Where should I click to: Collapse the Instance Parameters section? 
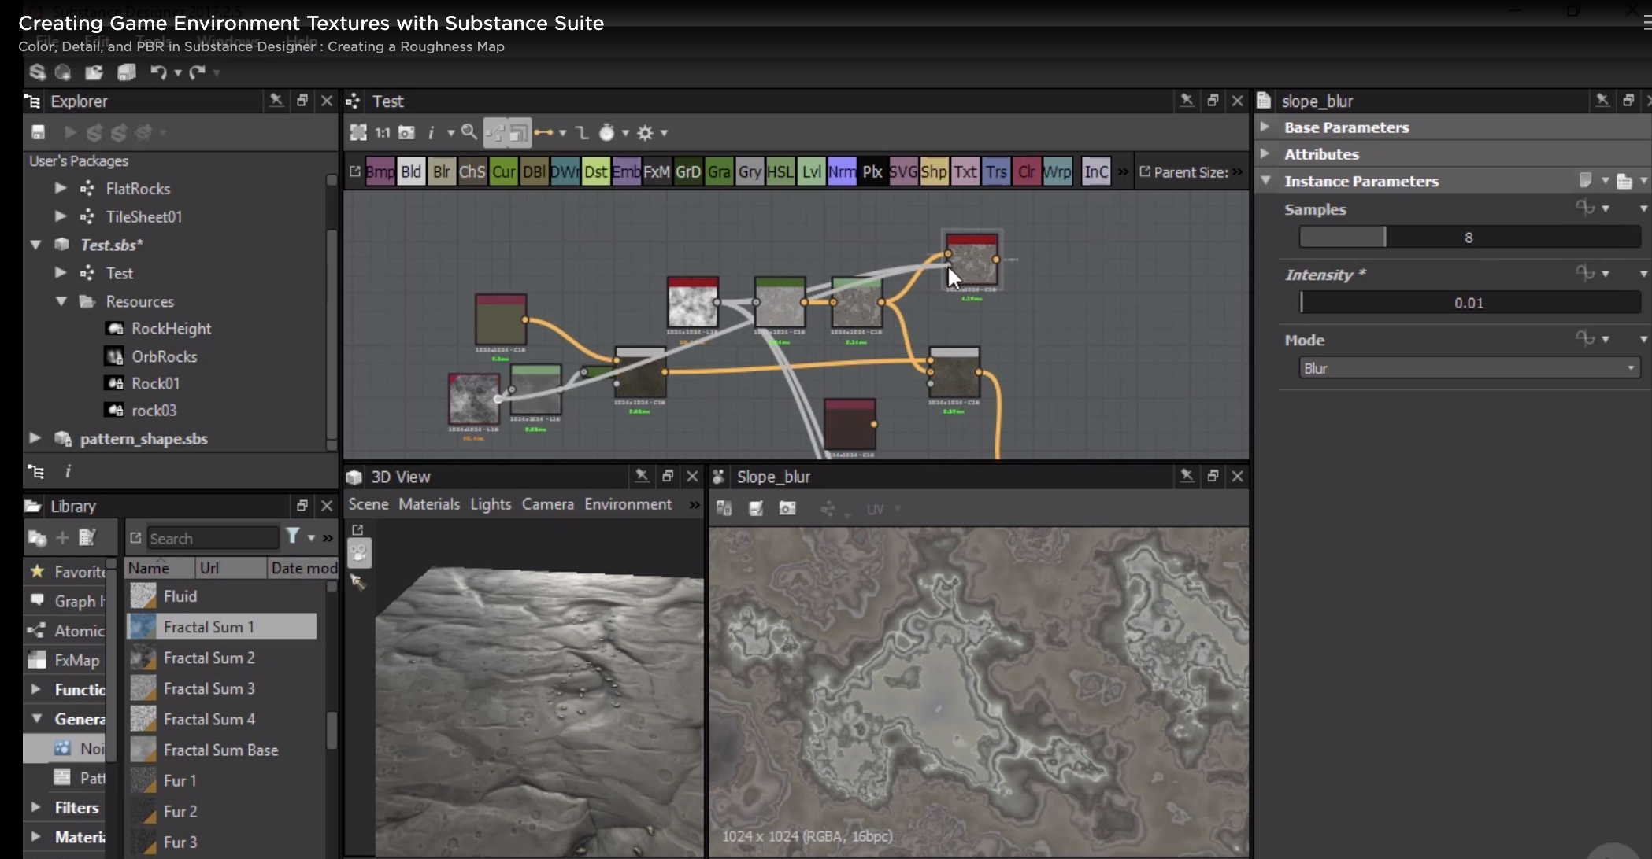coord(1265,180)
